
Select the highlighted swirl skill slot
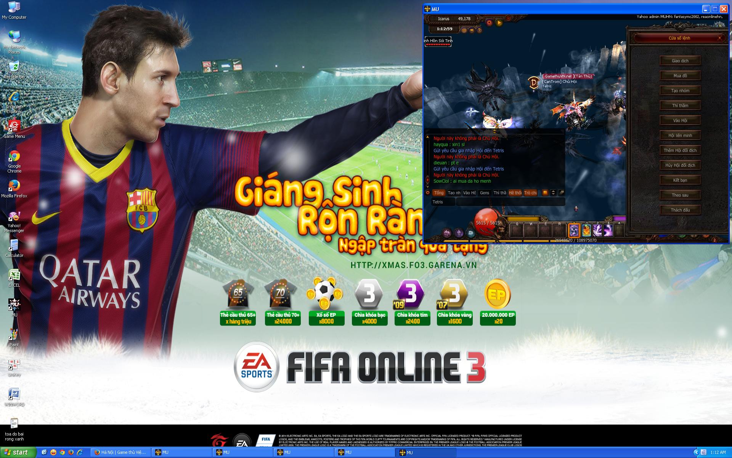574,230
